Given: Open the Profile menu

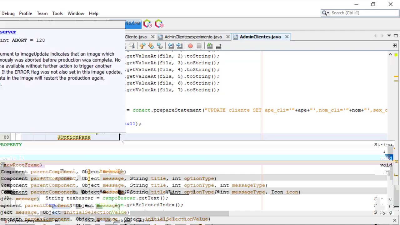Looking at the screenshot, I should click(25, 13).
